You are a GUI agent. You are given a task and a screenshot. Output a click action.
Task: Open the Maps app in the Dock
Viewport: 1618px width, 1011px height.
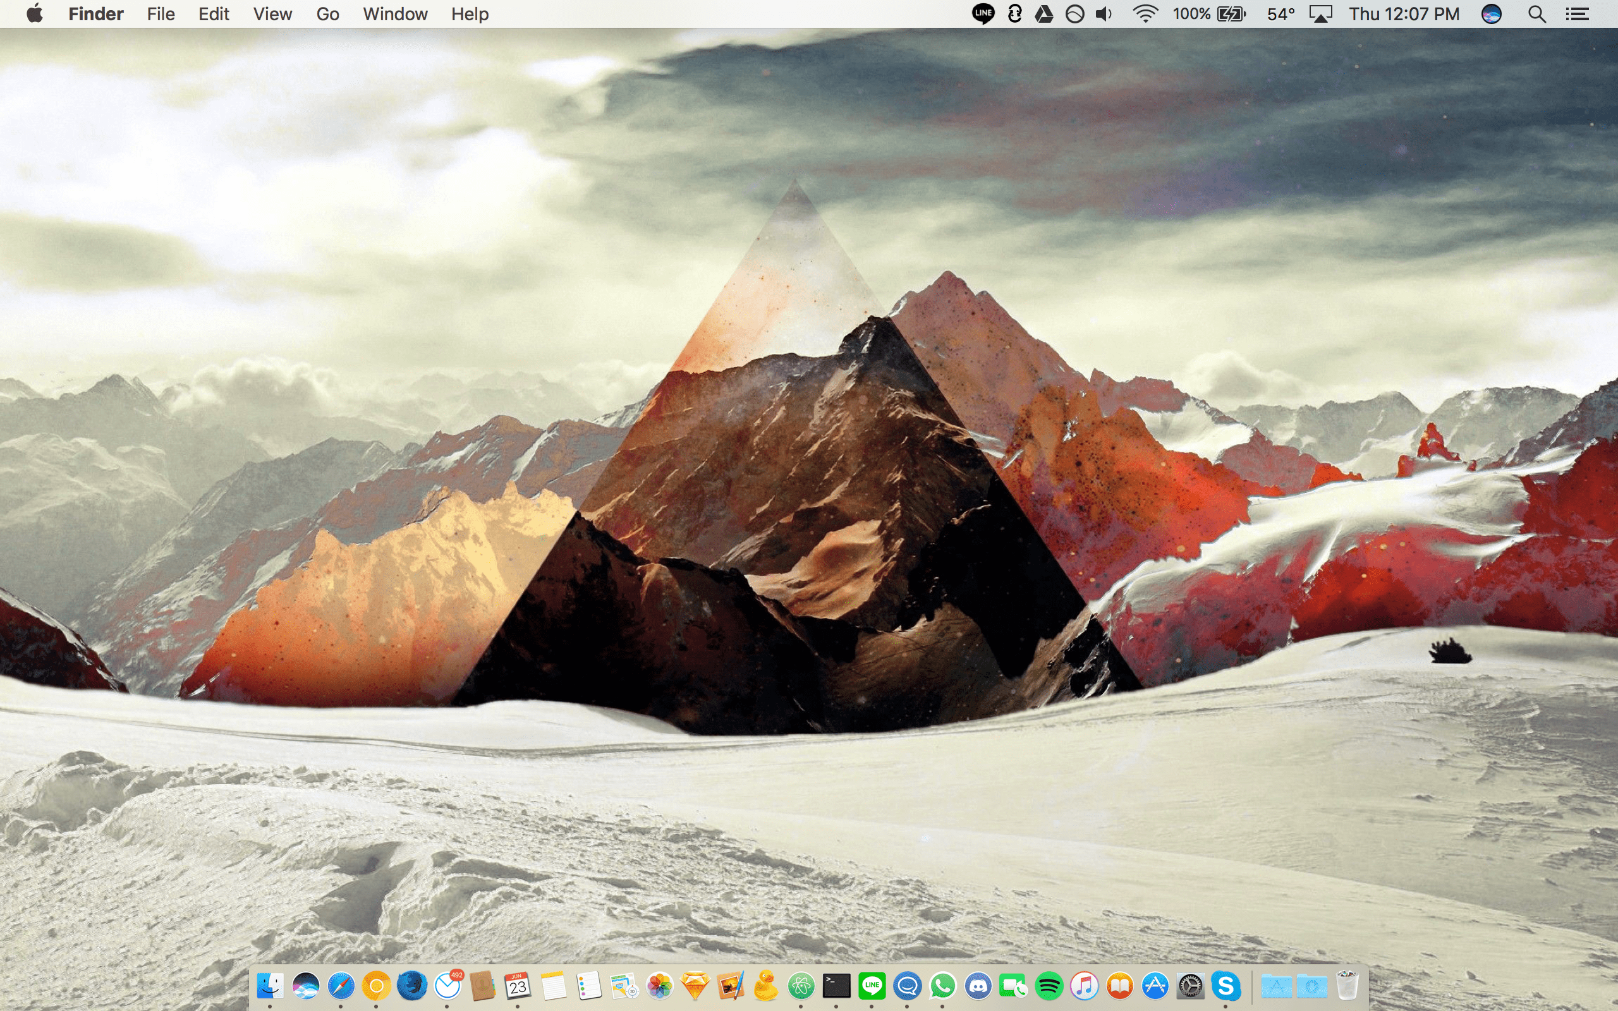point(624,986)
